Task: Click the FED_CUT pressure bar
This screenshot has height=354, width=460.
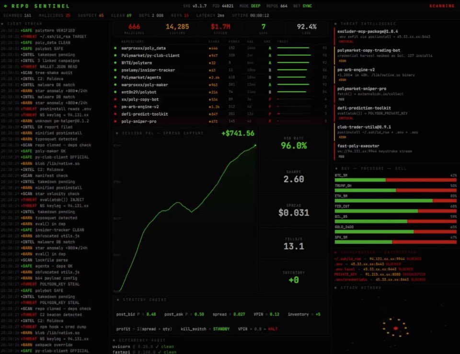Action: point(395,211)
